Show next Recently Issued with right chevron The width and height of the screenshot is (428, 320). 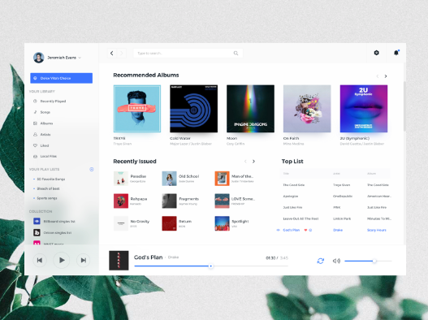[x=253, y=162]
